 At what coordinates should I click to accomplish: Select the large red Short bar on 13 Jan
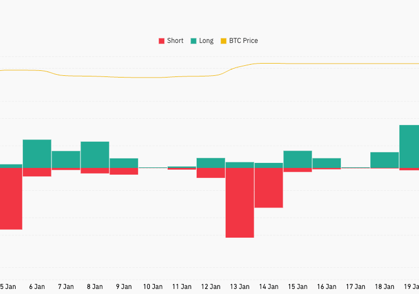(240, 203)
